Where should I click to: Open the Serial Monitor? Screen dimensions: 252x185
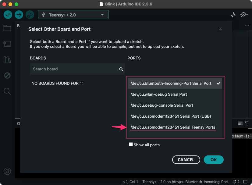point(244,15)
